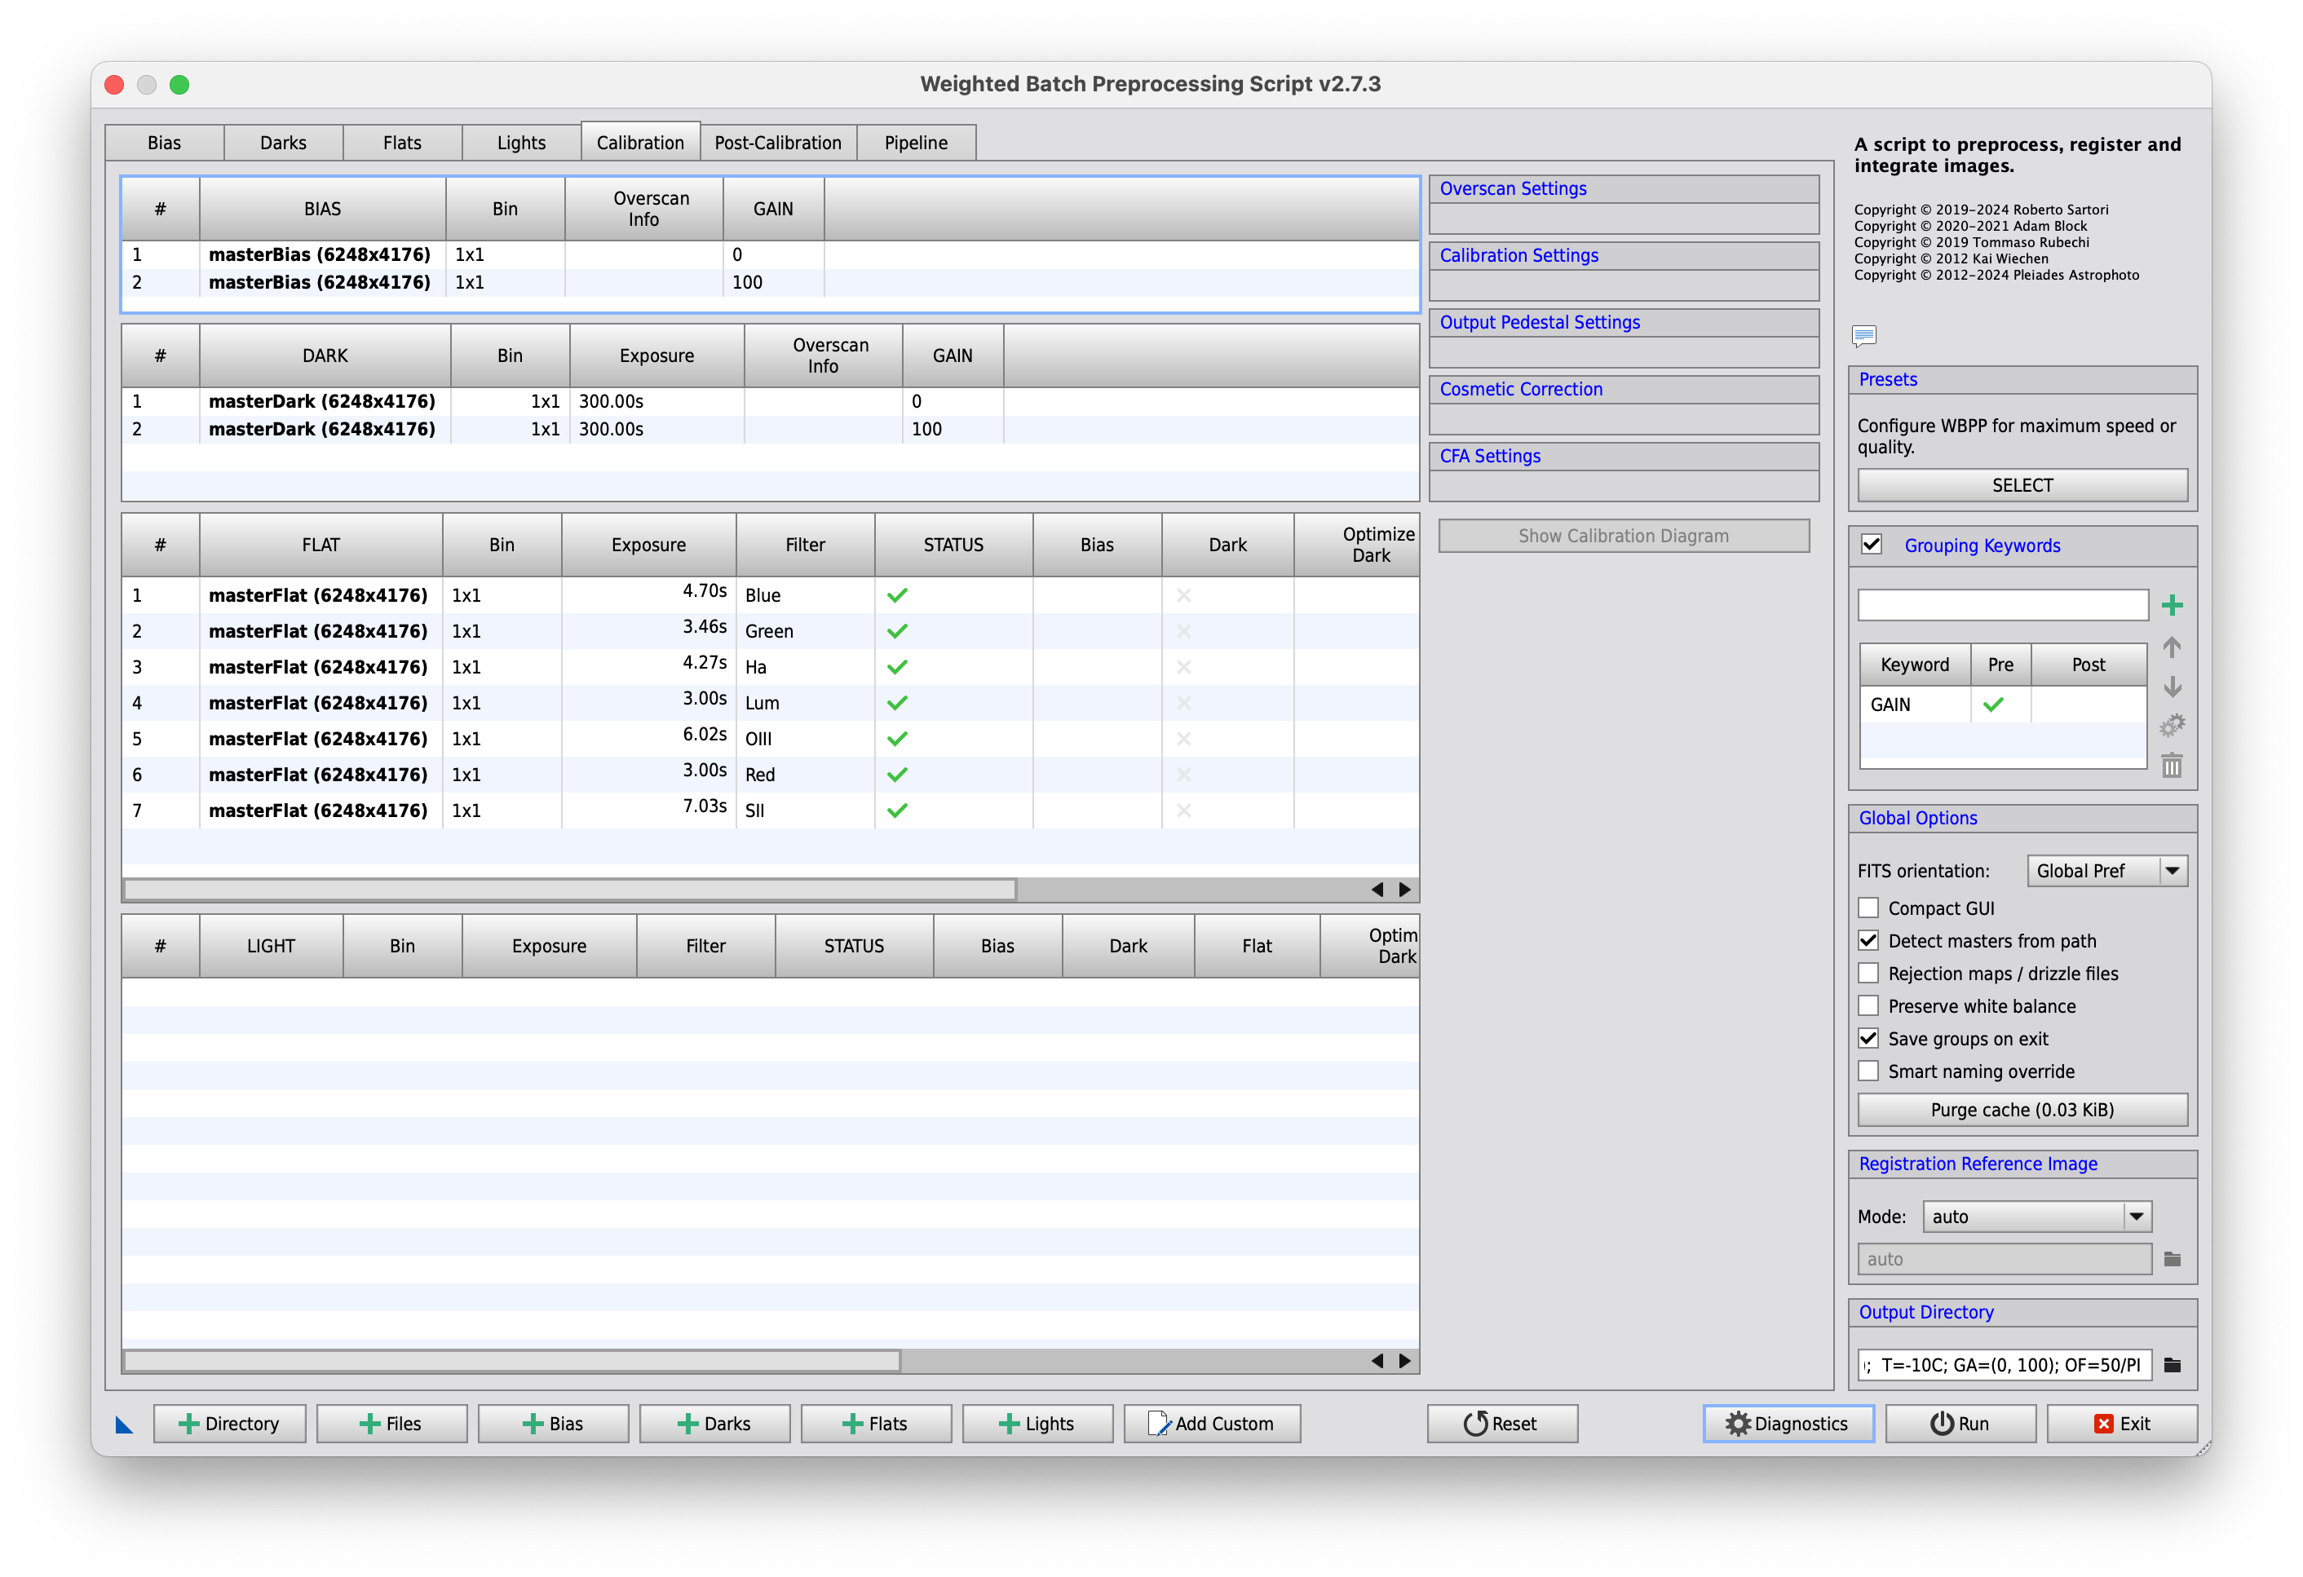Add Flats frames button

click(x=876, y=1424)
